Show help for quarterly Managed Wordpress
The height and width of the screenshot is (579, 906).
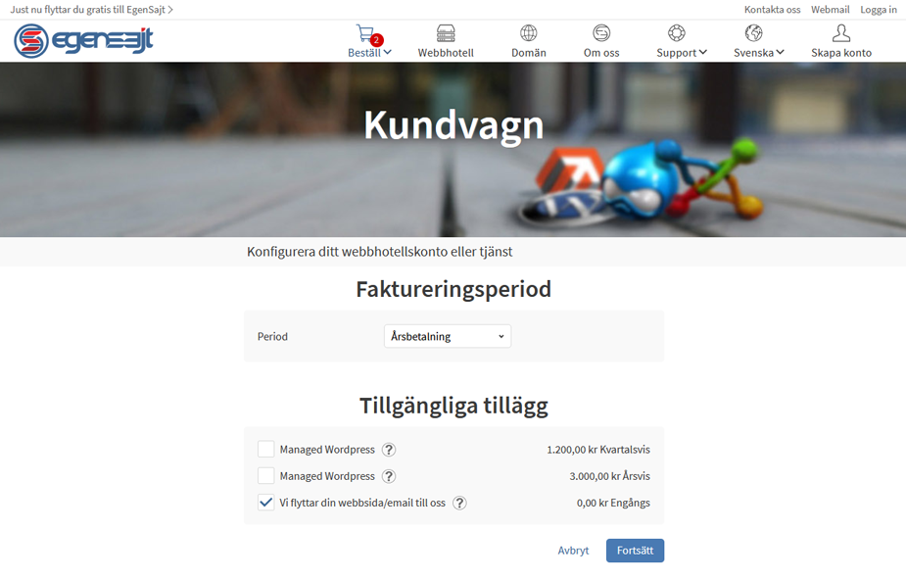389,450
